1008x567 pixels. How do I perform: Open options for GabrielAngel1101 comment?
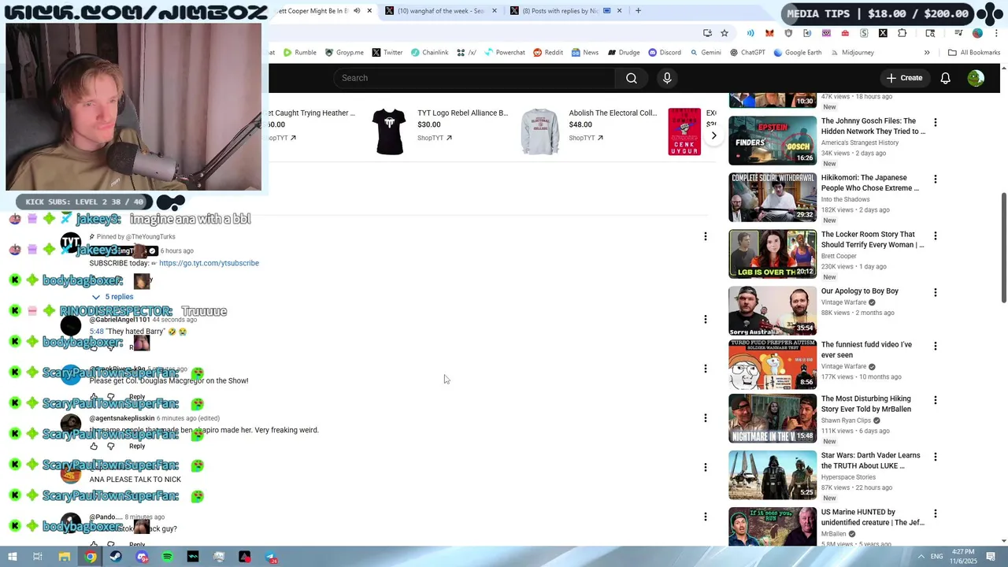706,319
